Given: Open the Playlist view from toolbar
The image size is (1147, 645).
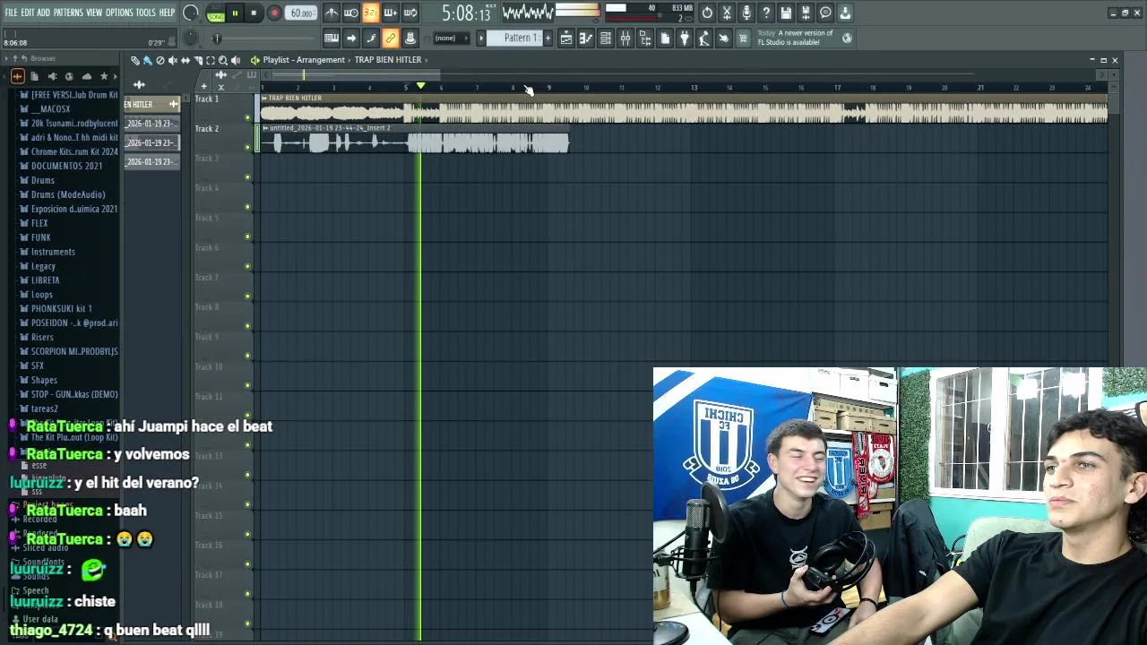Looking at the screenshot, I should click(x=566, y=38).
